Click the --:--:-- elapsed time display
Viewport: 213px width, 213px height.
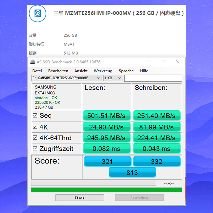[x=169, y=183]
